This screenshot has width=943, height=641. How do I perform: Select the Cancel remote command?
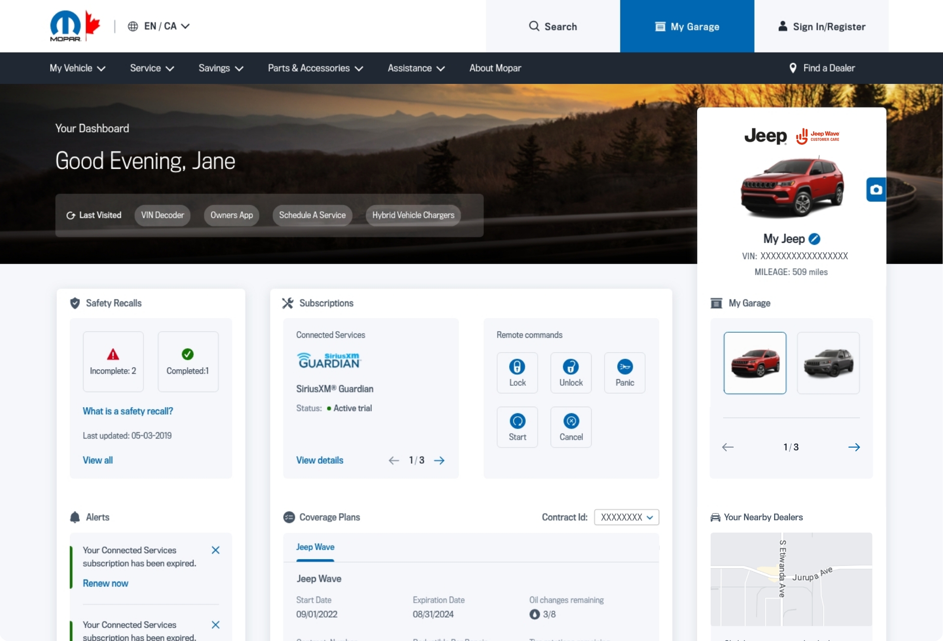(x=571, y=427)
